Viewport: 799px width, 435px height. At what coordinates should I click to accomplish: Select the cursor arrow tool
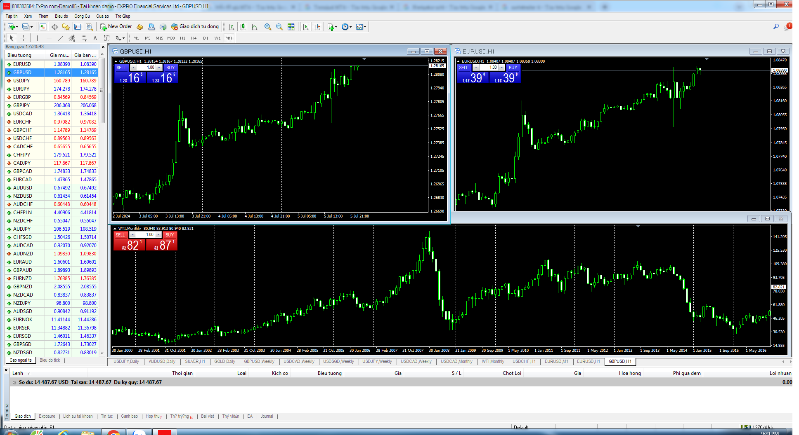12,38
